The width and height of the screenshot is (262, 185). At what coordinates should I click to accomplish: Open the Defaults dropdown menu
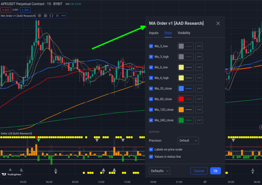[159, 171]
